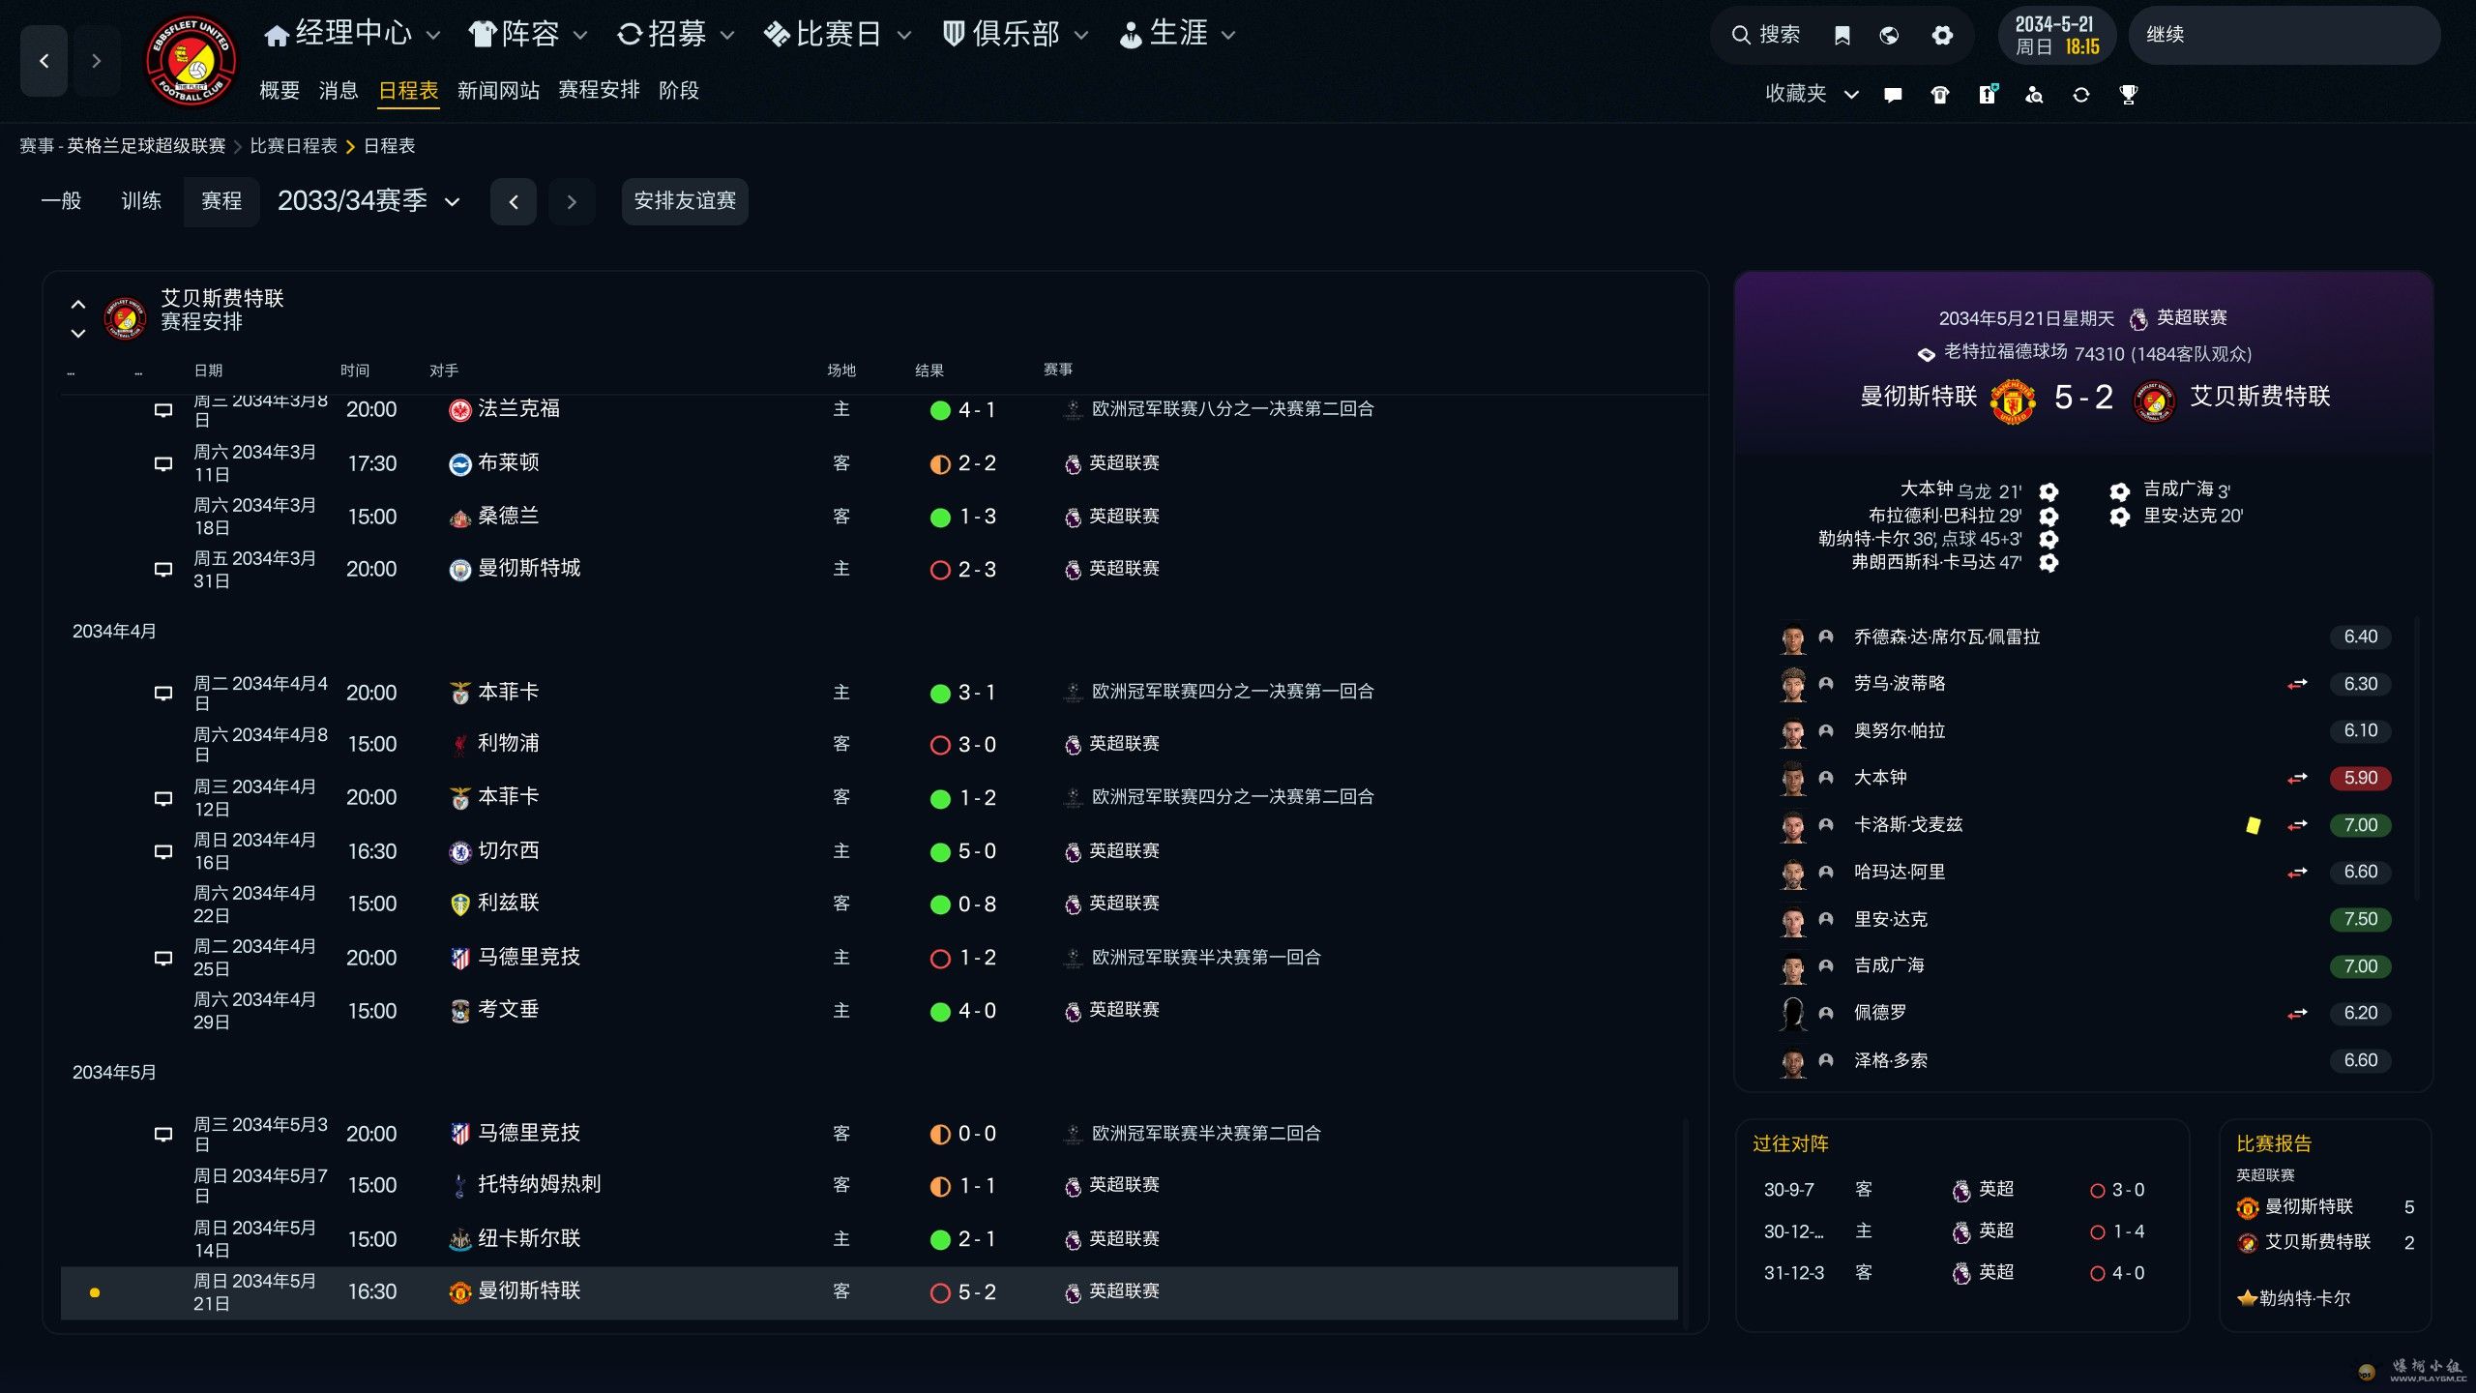
Task: Click the speech bubble messages shortcut icon
Action: point(1893,95)
